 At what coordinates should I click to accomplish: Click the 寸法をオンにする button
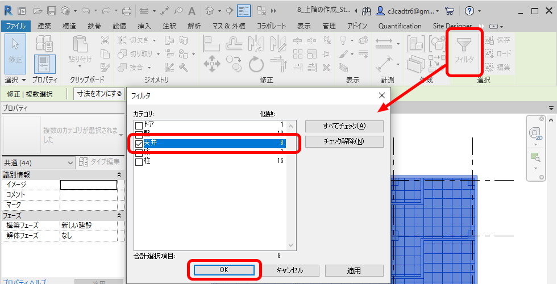pos(99,94)
